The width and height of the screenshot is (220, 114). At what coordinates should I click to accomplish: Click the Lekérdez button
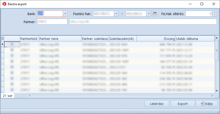pos(157,104)
